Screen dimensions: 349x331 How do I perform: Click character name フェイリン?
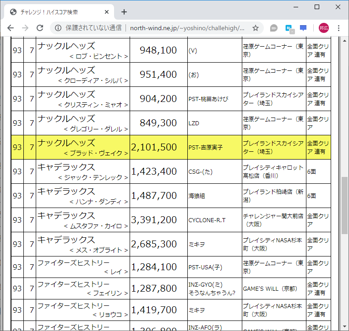click(108, 293)
